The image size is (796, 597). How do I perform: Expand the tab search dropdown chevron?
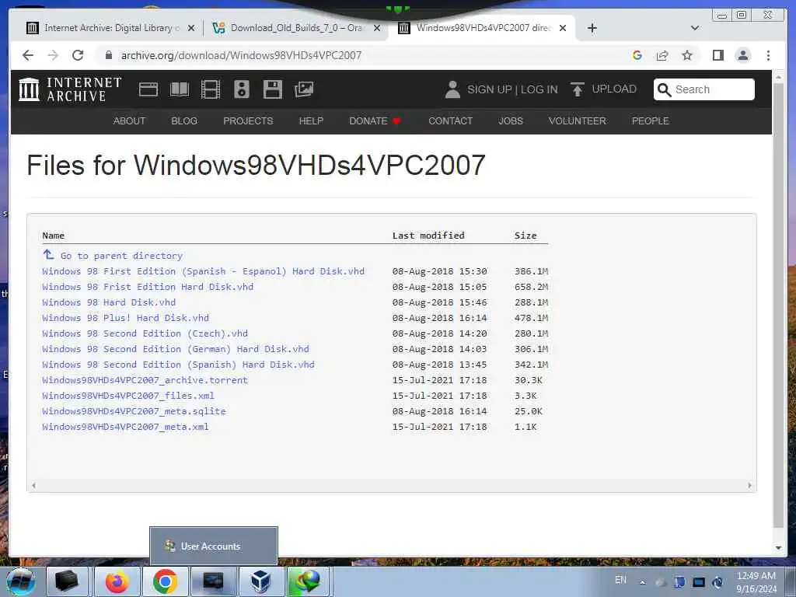tap(695, 28)
